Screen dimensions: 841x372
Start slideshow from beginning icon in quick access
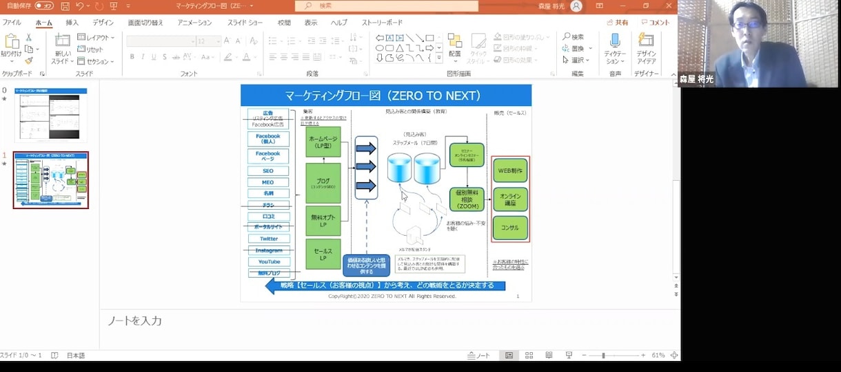(114, 6)
